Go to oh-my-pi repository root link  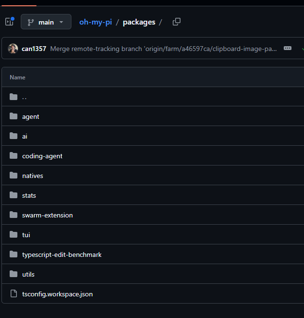96,22
